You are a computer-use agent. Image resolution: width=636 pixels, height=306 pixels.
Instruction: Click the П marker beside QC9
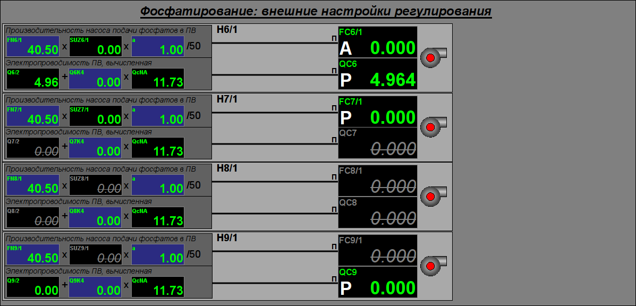coord(334,278)
